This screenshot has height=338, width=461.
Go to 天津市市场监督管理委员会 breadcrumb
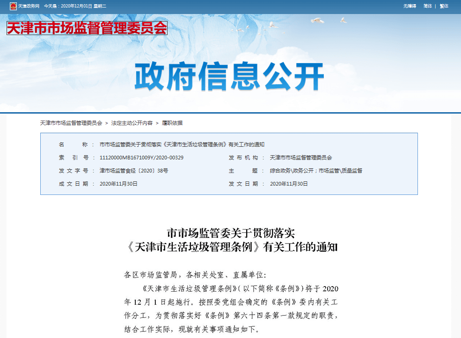point(71,123)
